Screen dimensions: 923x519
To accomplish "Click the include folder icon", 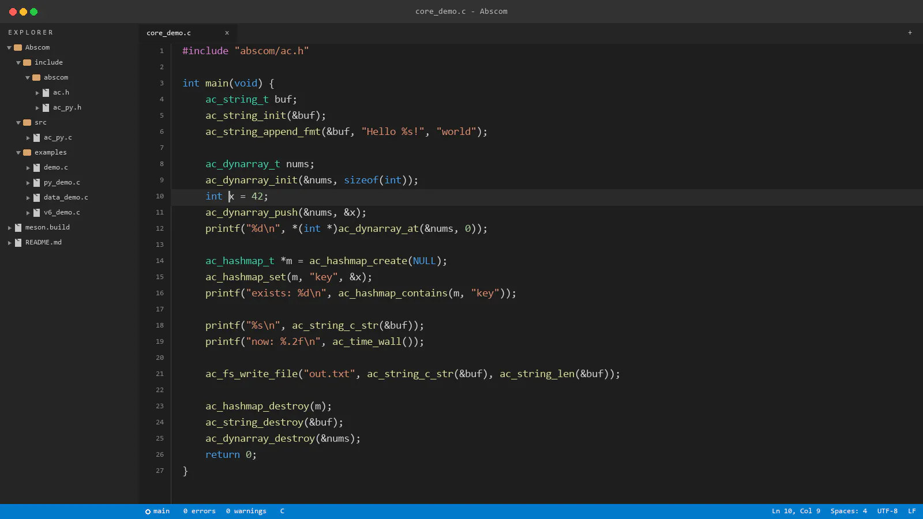I will (27, 62).
